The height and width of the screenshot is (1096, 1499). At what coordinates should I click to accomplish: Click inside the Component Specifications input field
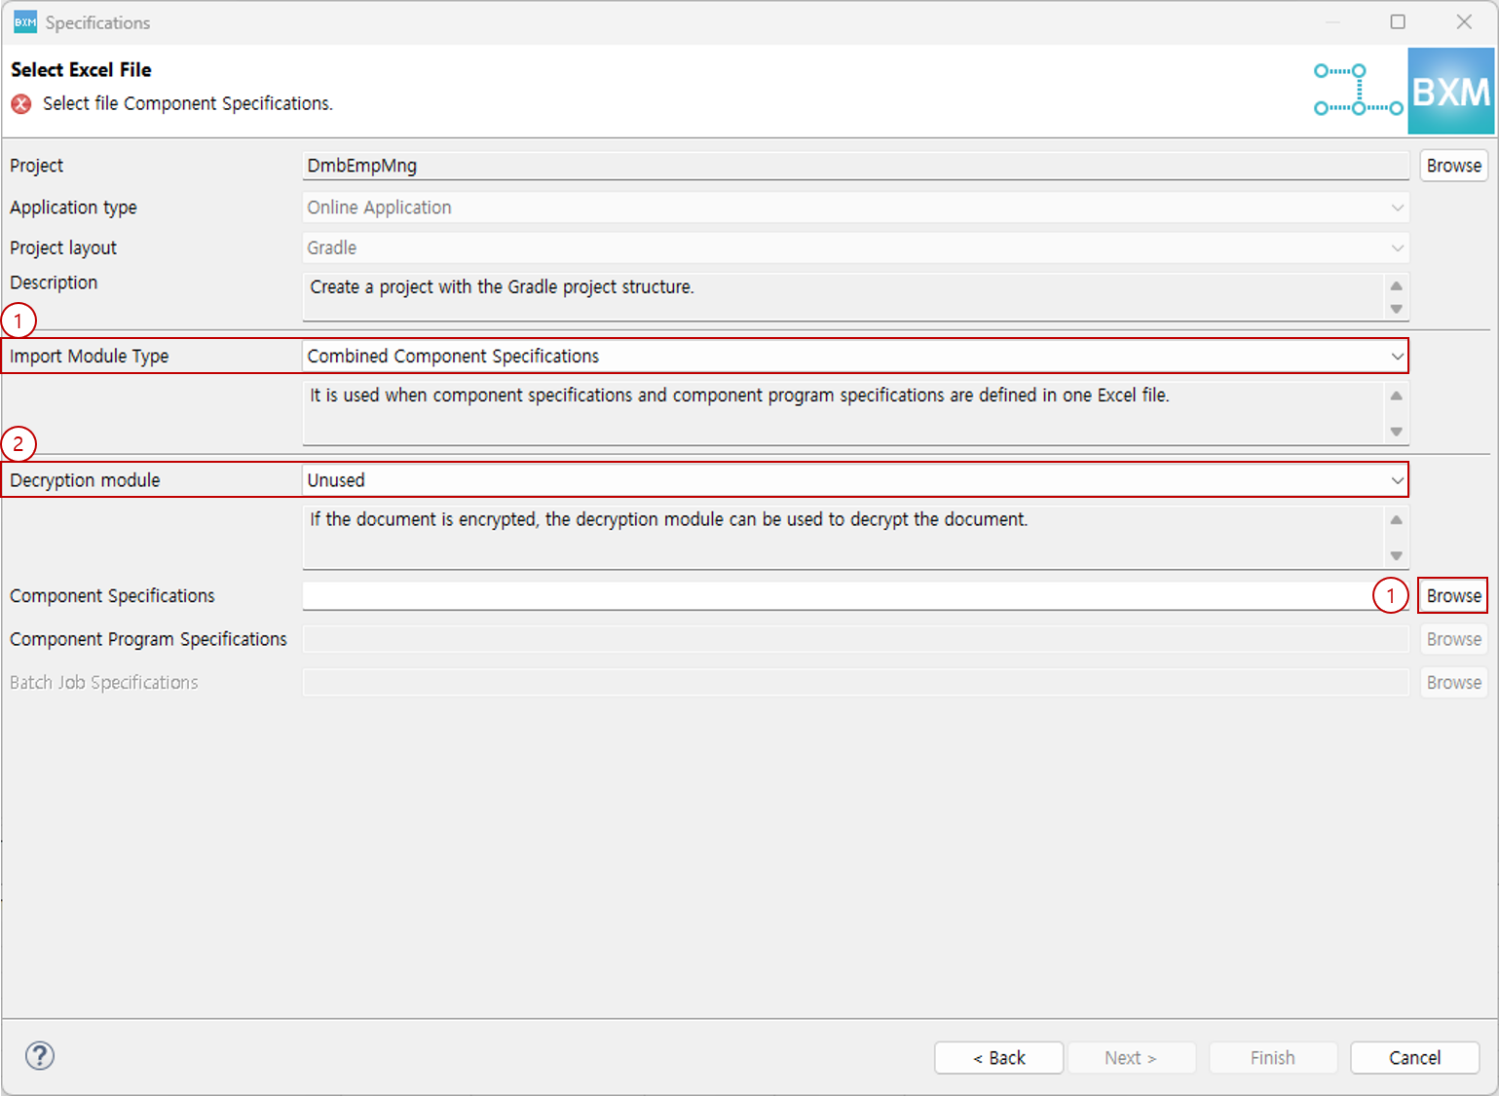(838, 595)
